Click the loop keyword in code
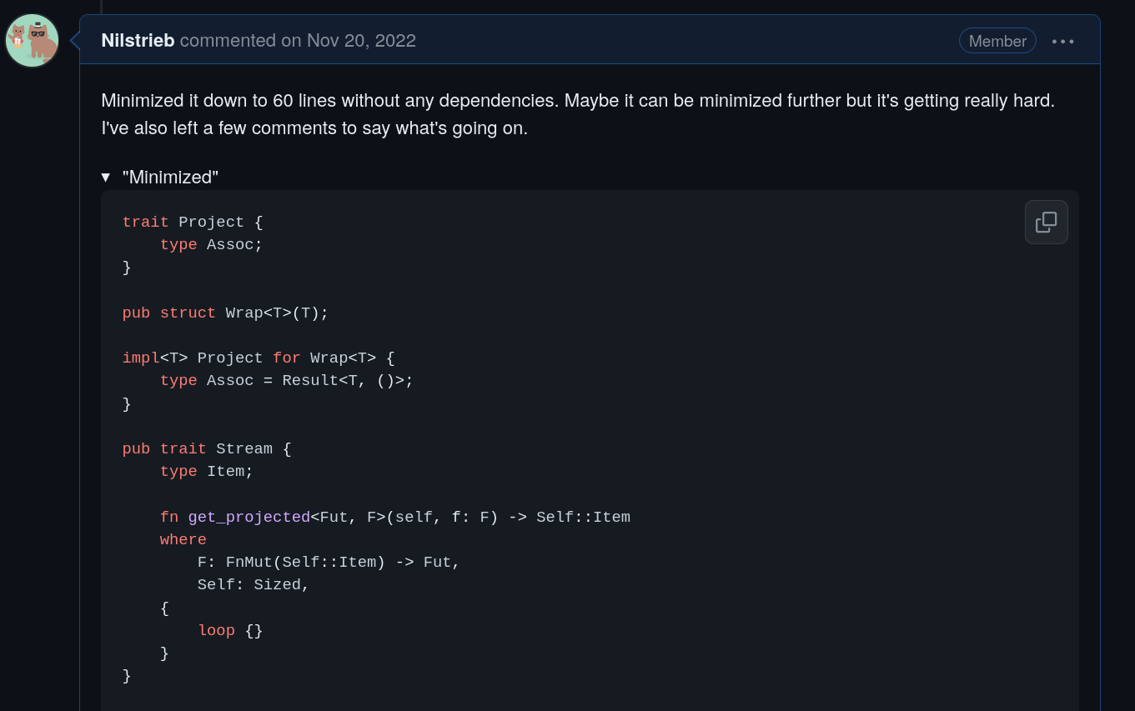The height and width of the screenshot is (711, 1135). pos(216,631)
